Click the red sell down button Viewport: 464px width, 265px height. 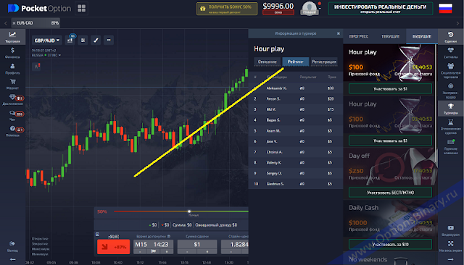[113, 247]
